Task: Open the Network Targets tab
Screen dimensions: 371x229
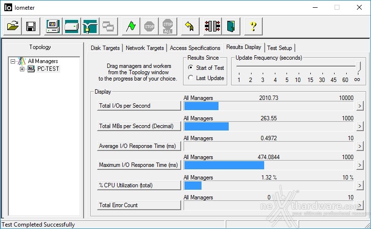Action: (145, 48)
